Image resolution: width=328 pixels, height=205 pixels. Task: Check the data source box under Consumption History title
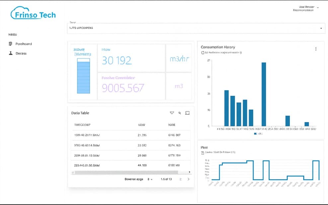pyautogui.click(x=202, y=52)
